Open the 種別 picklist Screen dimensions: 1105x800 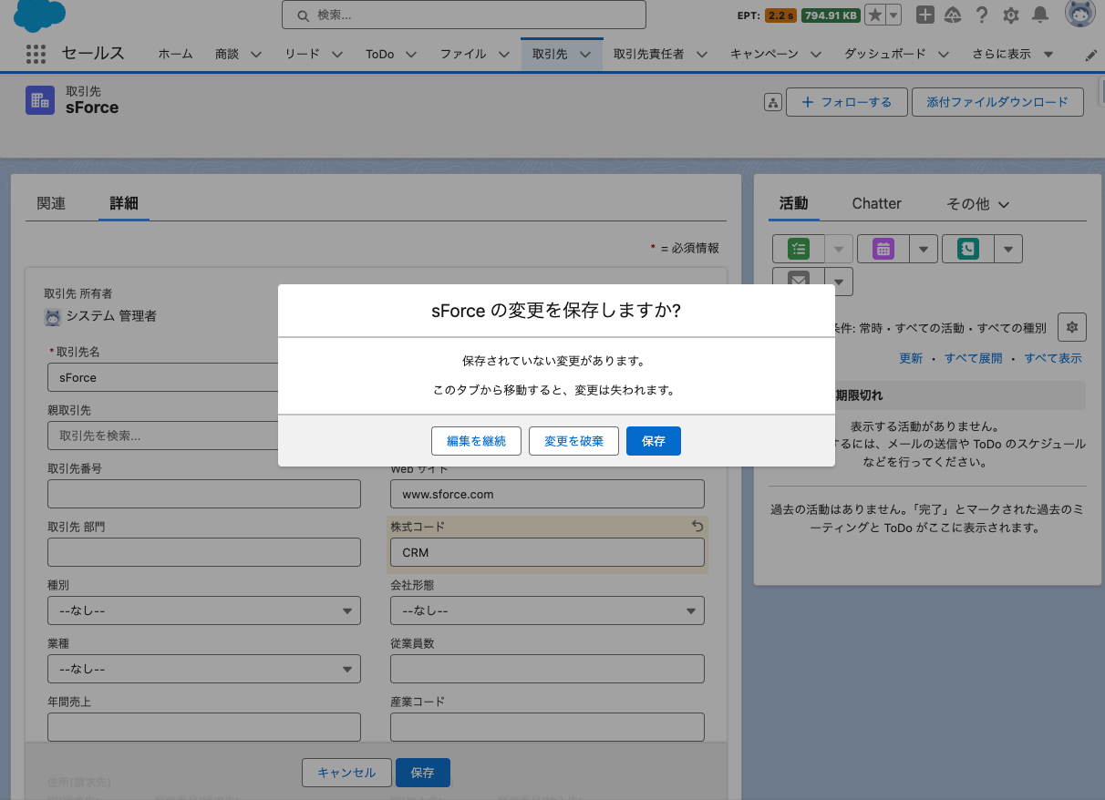tap(204, 610)
